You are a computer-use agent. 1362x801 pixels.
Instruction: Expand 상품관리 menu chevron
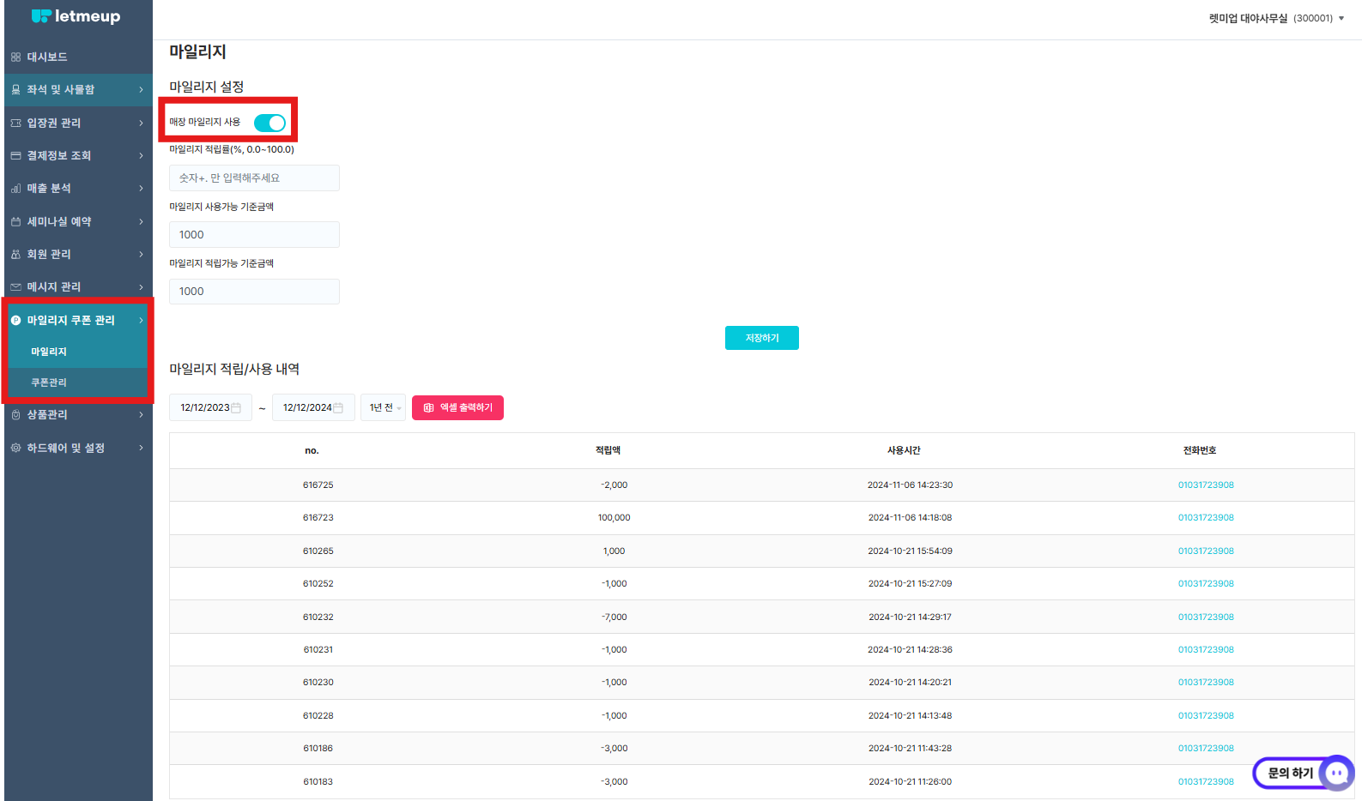141,415
